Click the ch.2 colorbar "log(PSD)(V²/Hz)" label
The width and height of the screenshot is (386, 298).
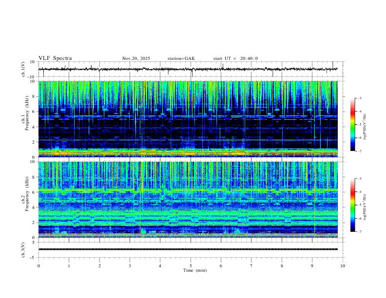pyautogui.click(x=365, y=207)
